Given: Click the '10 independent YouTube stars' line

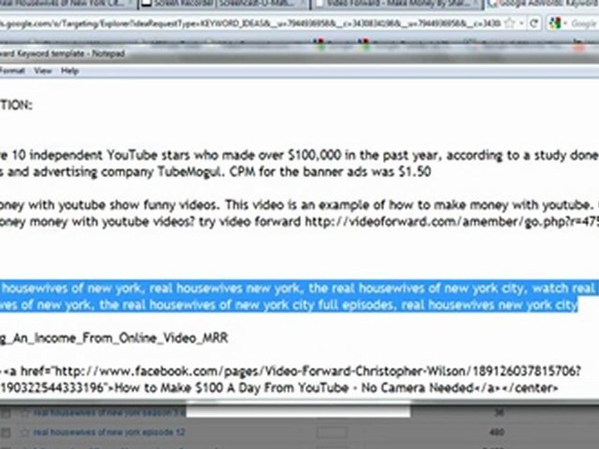Looking at the screenshot, I should 299,155.
